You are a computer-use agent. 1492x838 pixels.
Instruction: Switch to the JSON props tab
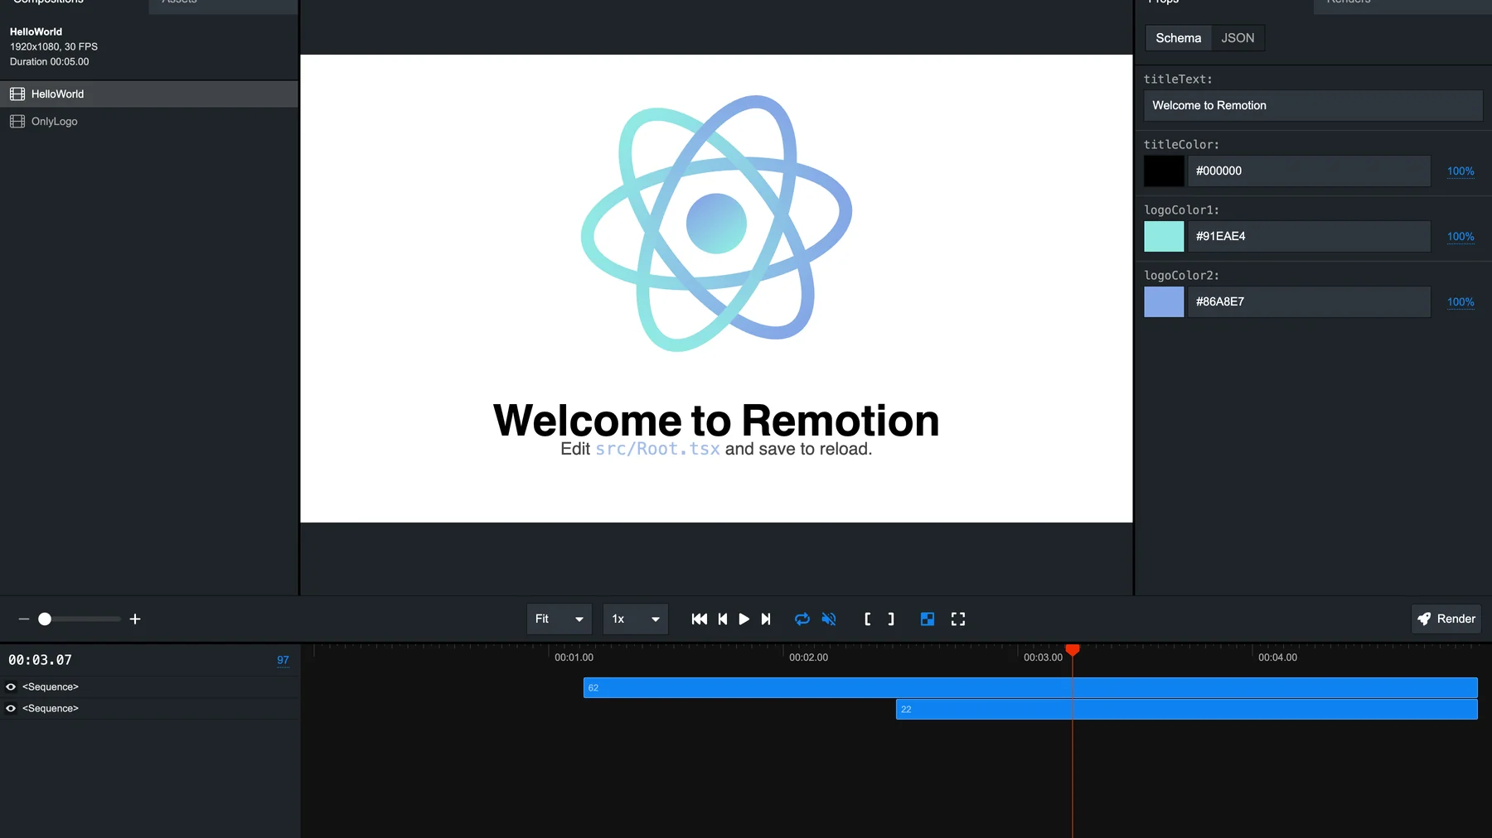tap(1238, 37)
